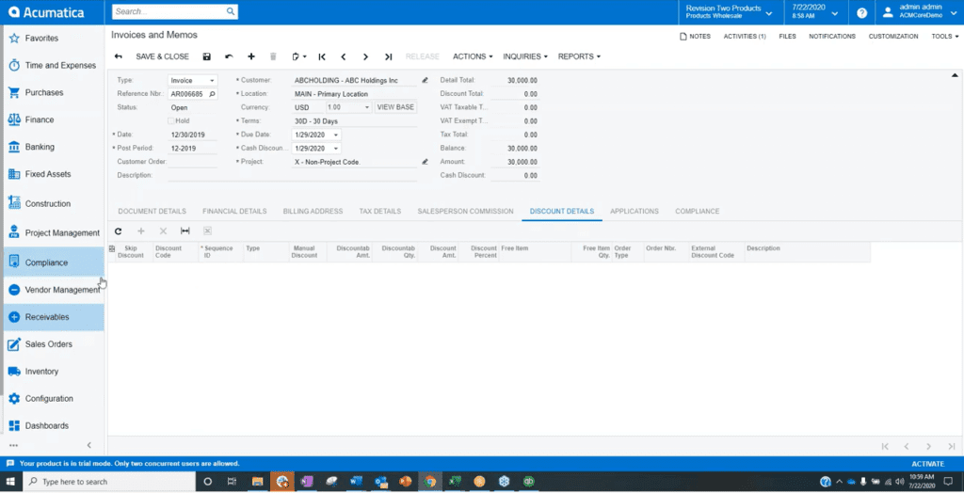Open the Revision Two Products branch selector
Screen dimensions: 964x493
pos(730,12)
